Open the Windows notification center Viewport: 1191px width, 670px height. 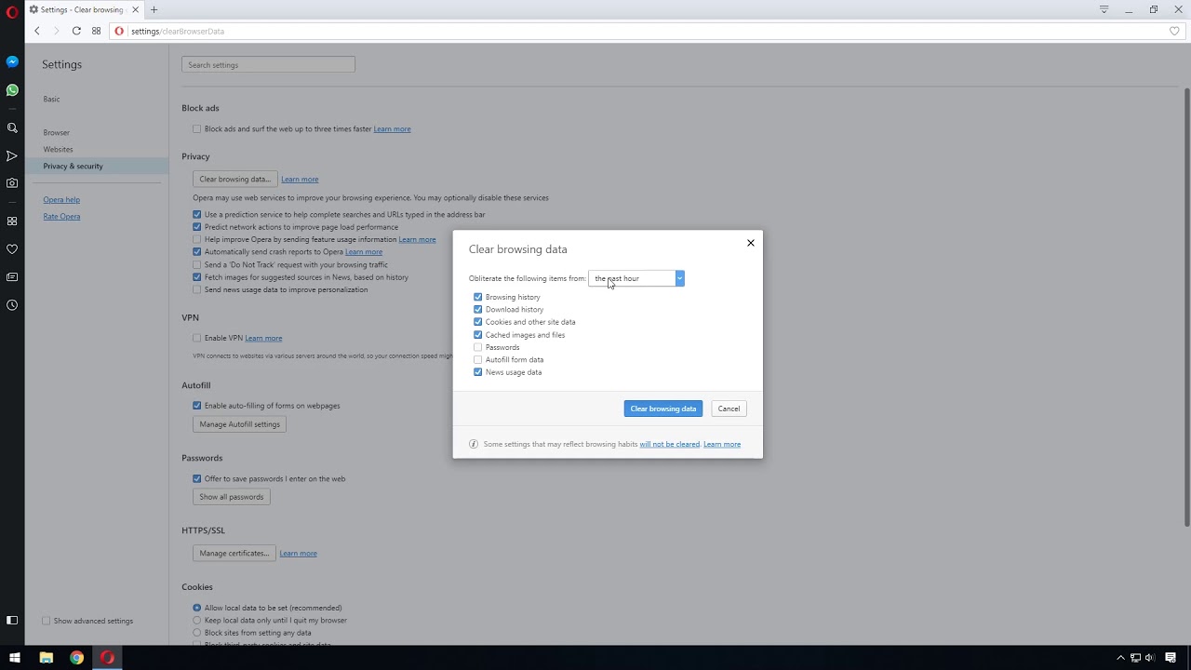click(x=1171, y=658)
